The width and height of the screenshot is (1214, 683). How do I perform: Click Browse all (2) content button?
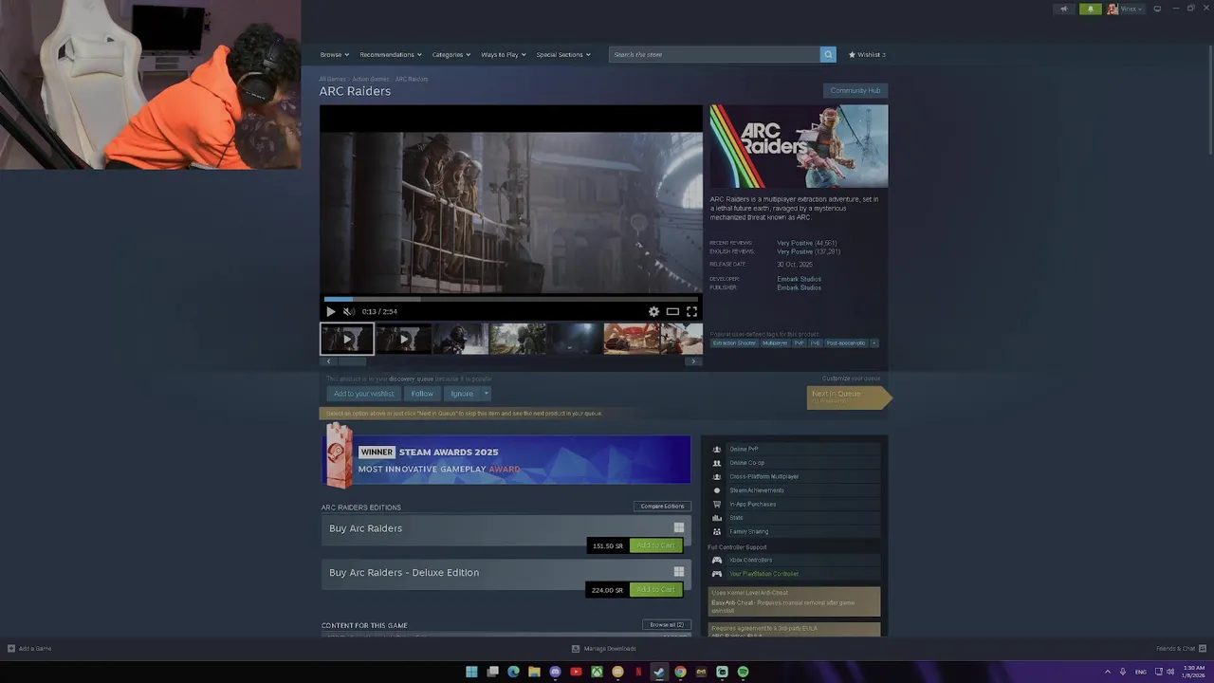tap(666, 624)
